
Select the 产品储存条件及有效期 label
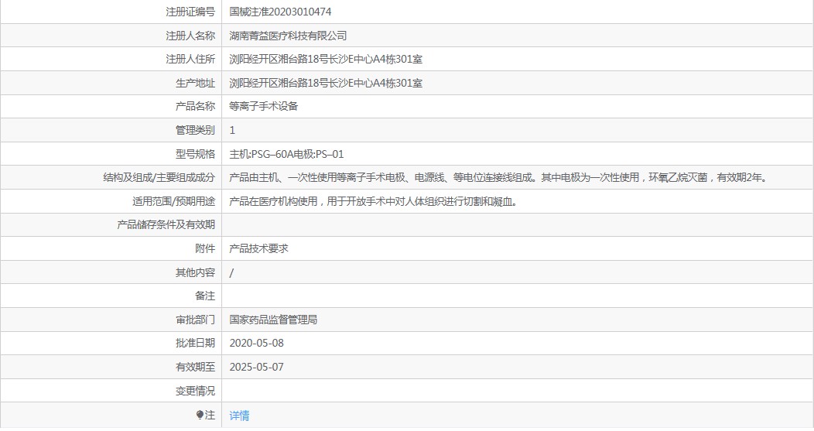tap(166, 225)
